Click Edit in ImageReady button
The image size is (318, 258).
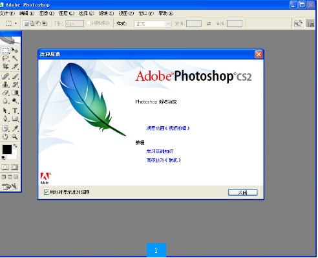pos(10,186)
